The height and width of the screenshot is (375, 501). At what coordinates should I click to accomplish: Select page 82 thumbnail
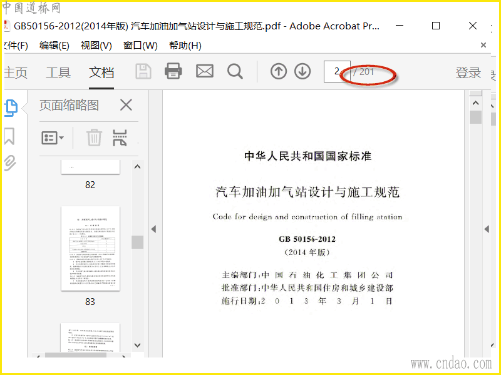(x=90, y=167)
